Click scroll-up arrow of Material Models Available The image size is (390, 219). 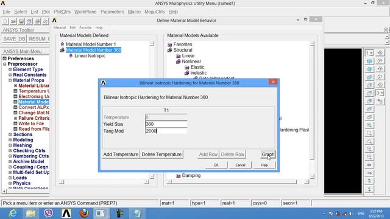[312, 44]
